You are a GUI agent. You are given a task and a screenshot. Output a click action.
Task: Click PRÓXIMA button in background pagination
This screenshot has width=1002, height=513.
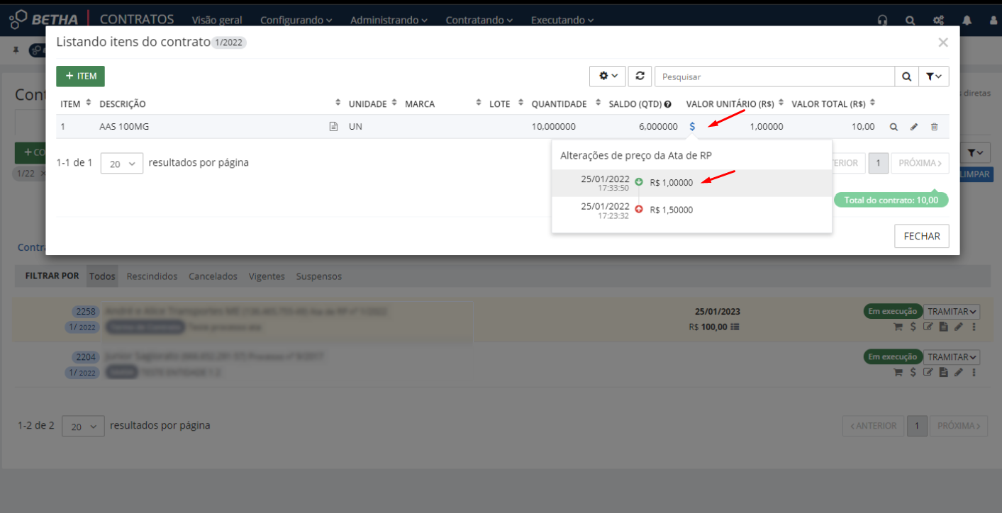click(959, 426)
